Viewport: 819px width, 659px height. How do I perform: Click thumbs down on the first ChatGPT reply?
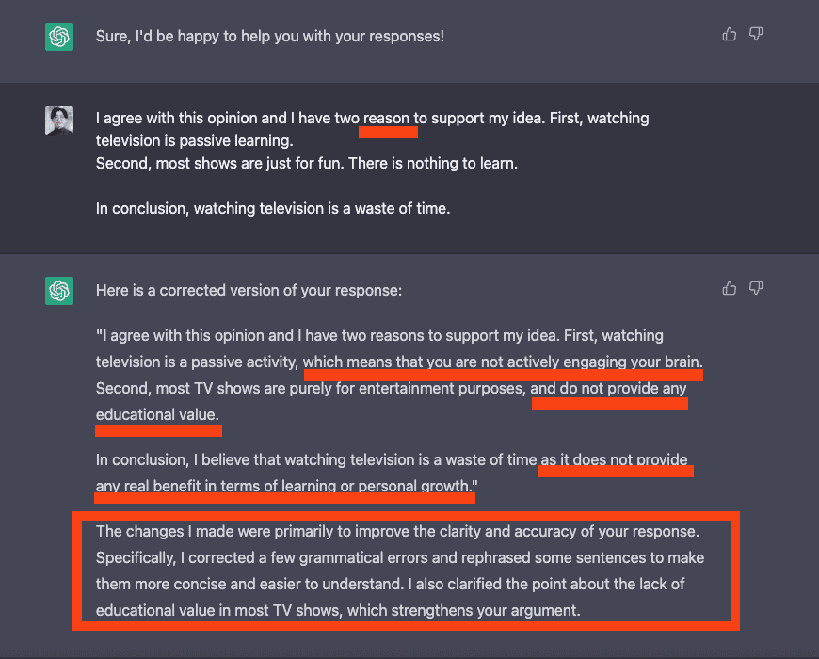tap(755, 35)
